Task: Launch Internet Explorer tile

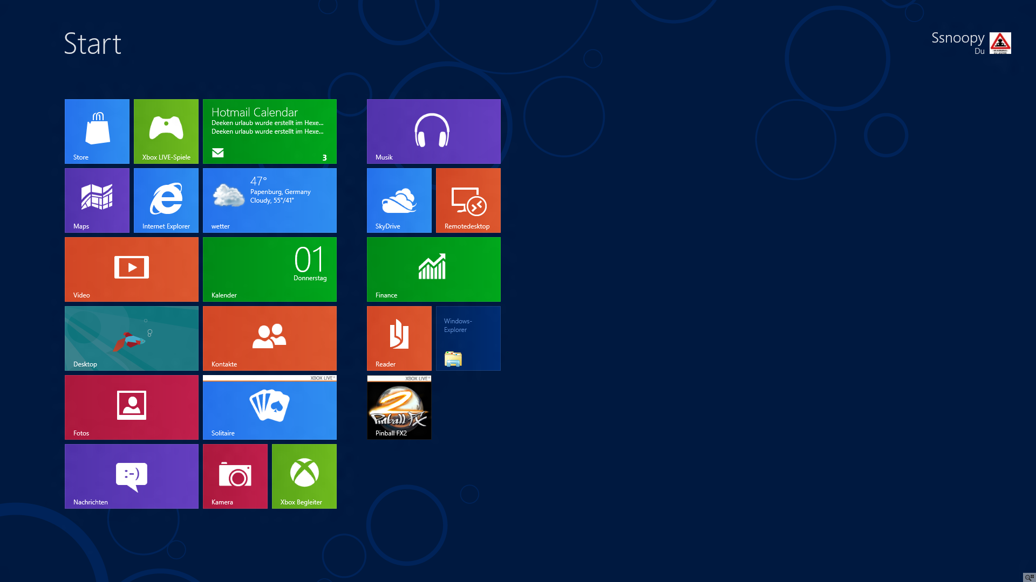Action: (166, 200)
